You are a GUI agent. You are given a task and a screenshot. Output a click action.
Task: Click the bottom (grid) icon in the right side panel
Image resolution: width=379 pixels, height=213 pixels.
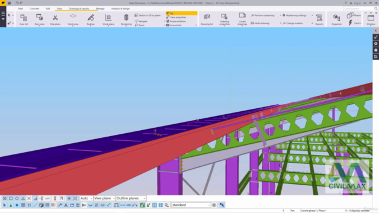tap(375, 57)
